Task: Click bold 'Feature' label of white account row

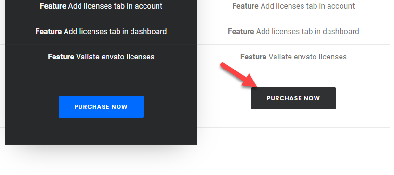Action: click(245, 6)
